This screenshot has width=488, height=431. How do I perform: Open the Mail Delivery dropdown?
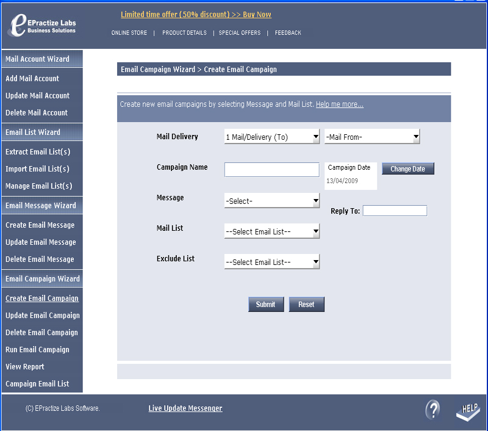click(271, 137)
